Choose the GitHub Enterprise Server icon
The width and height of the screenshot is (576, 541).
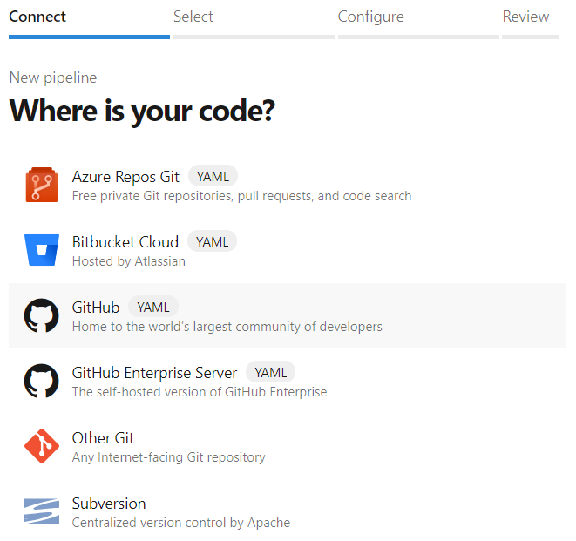coord(41,382)
